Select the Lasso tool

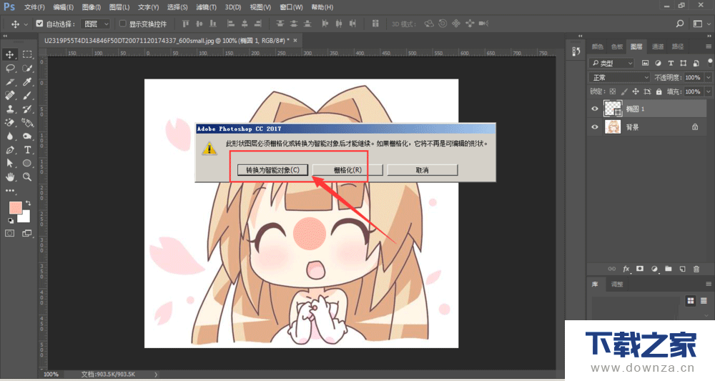tap(9, 69)
